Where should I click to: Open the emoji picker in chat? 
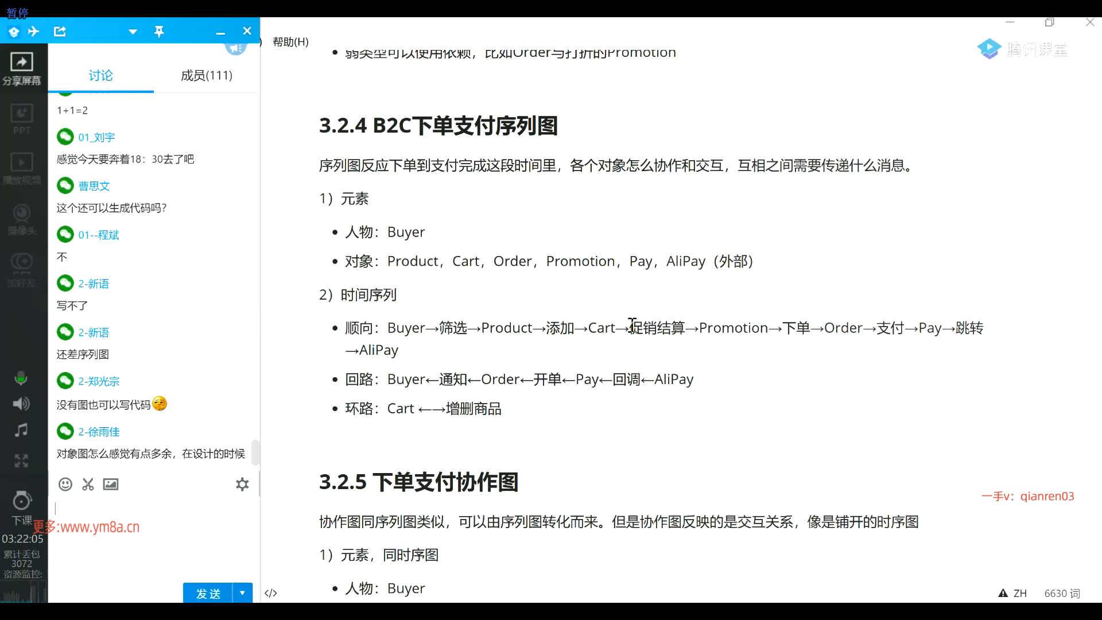click(x=65, y=484)
